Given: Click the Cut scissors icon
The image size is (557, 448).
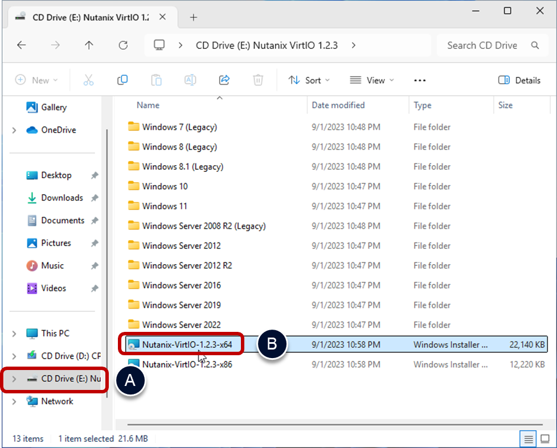Looking at the screenshot, I should pyautogui.click(x=88, y=80).
